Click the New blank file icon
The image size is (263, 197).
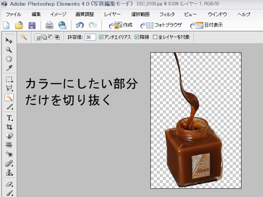click(7, 25)
